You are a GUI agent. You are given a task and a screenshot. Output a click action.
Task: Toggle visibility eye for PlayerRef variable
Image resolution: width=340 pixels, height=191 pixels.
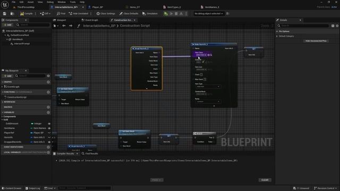(49, 133)
